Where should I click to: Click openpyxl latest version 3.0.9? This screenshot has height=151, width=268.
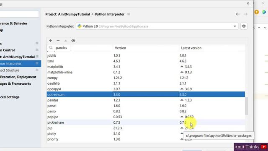tap(188, 89)
